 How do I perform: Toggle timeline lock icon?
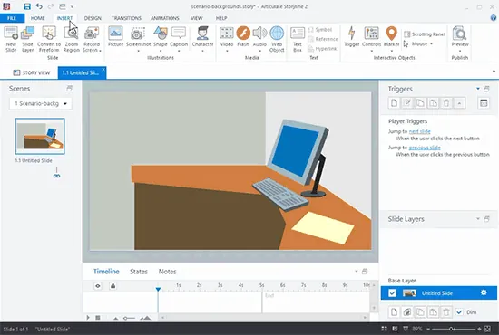[x=113, y=286]
